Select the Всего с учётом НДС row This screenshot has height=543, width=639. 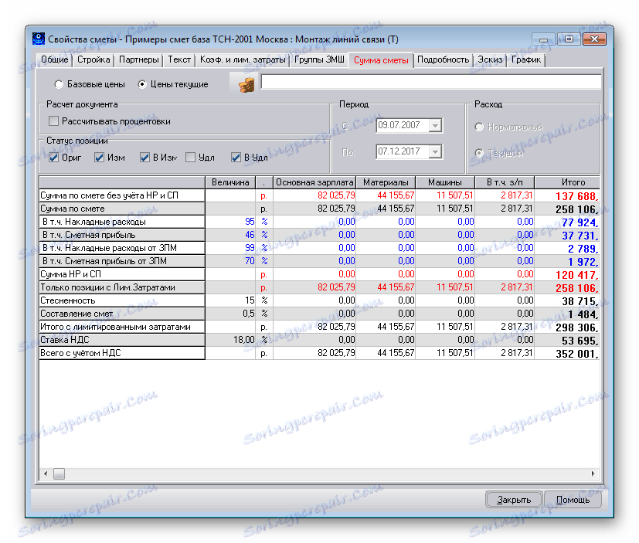coord(122,353)
